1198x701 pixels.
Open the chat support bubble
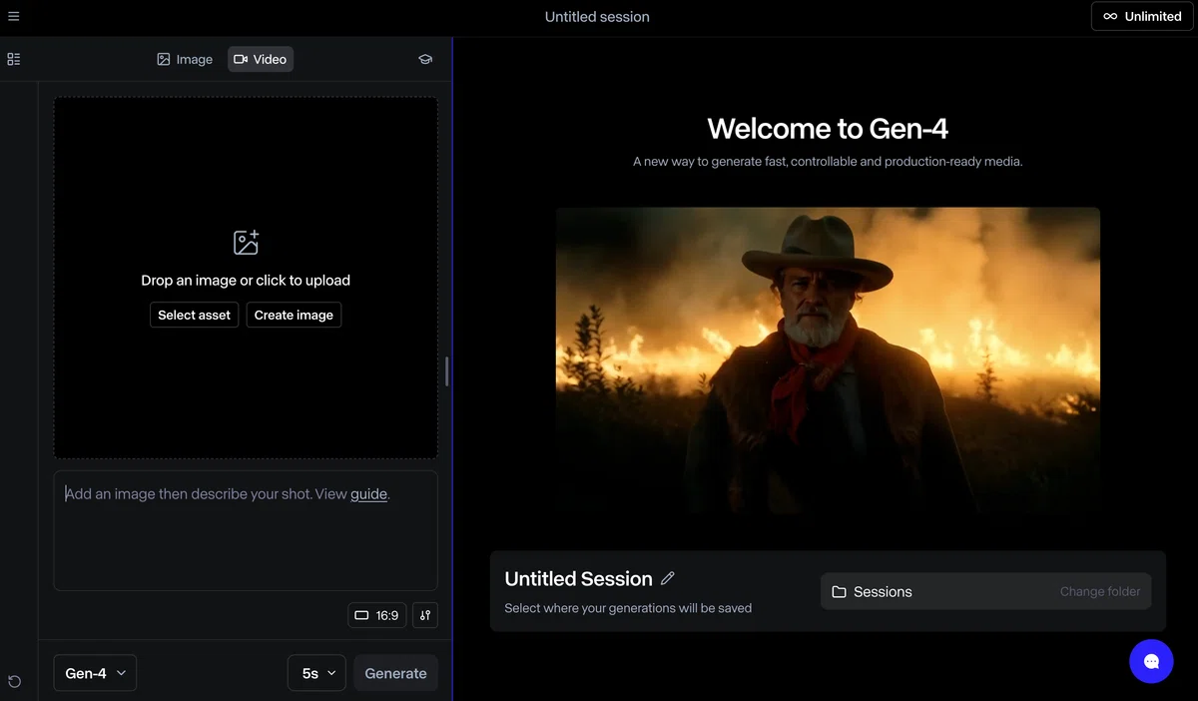1151,661
